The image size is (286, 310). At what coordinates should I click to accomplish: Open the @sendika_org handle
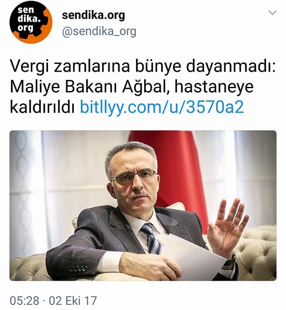pyautogui.click(x=99, y=32)
